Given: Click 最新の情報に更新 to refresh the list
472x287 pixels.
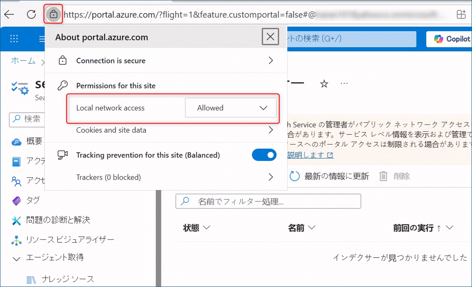Looking at the screenshot, I should pos(336,176).
